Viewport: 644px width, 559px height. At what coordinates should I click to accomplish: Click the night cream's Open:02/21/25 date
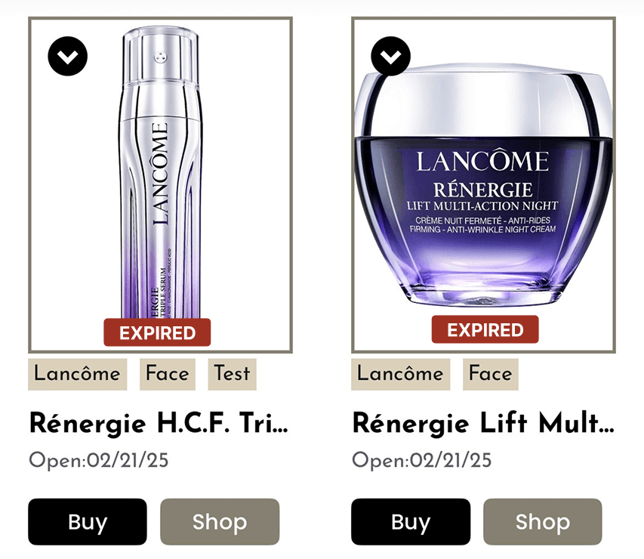click(x=422, y=460)
